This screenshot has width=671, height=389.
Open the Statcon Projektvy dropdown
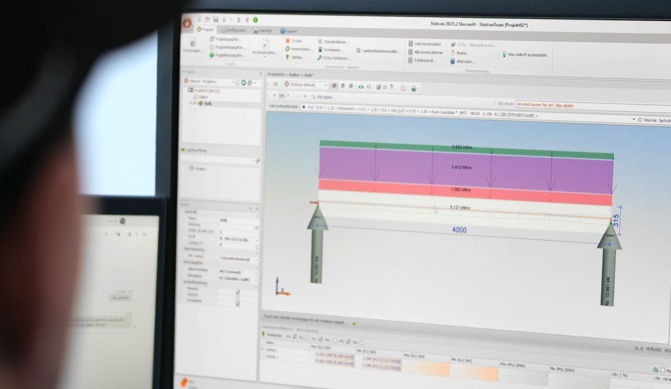210,82
